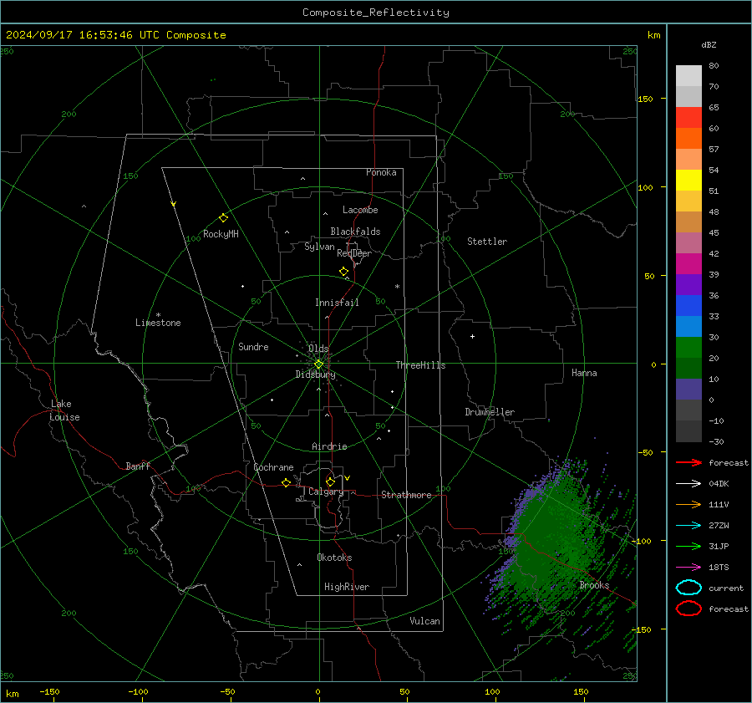752x703 pixels.
Task: Click the Ponoka city label
Action: (381, 172)
